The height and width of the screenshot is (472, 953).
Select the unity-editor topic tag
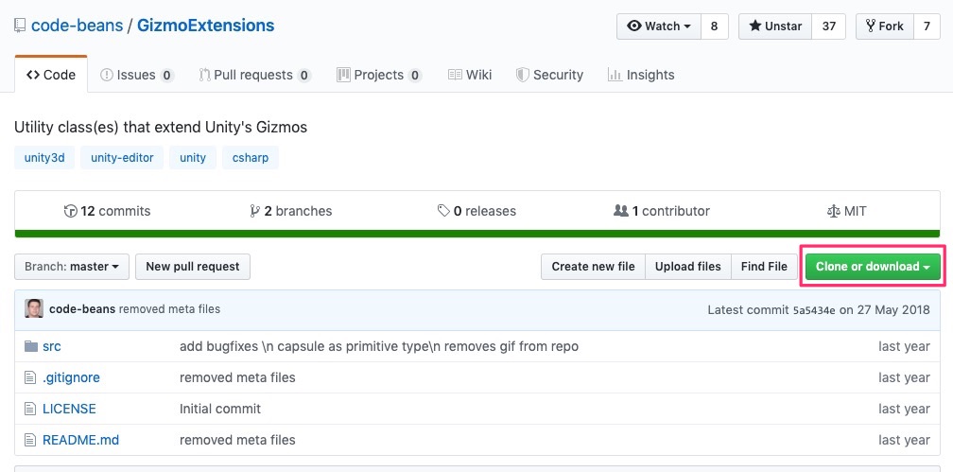[x=122, y=158]
